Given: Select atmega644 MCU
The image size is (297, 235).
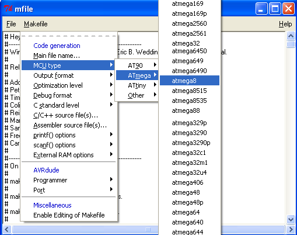Looking at the screenshot, I should [190, 231].
